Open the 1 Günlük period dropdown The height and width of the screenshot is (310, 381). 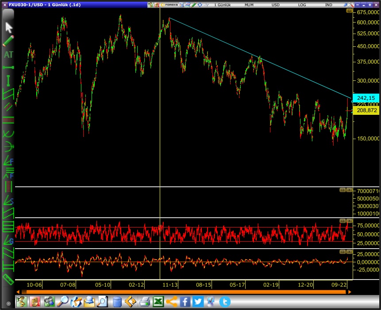(x=222, y=5)
